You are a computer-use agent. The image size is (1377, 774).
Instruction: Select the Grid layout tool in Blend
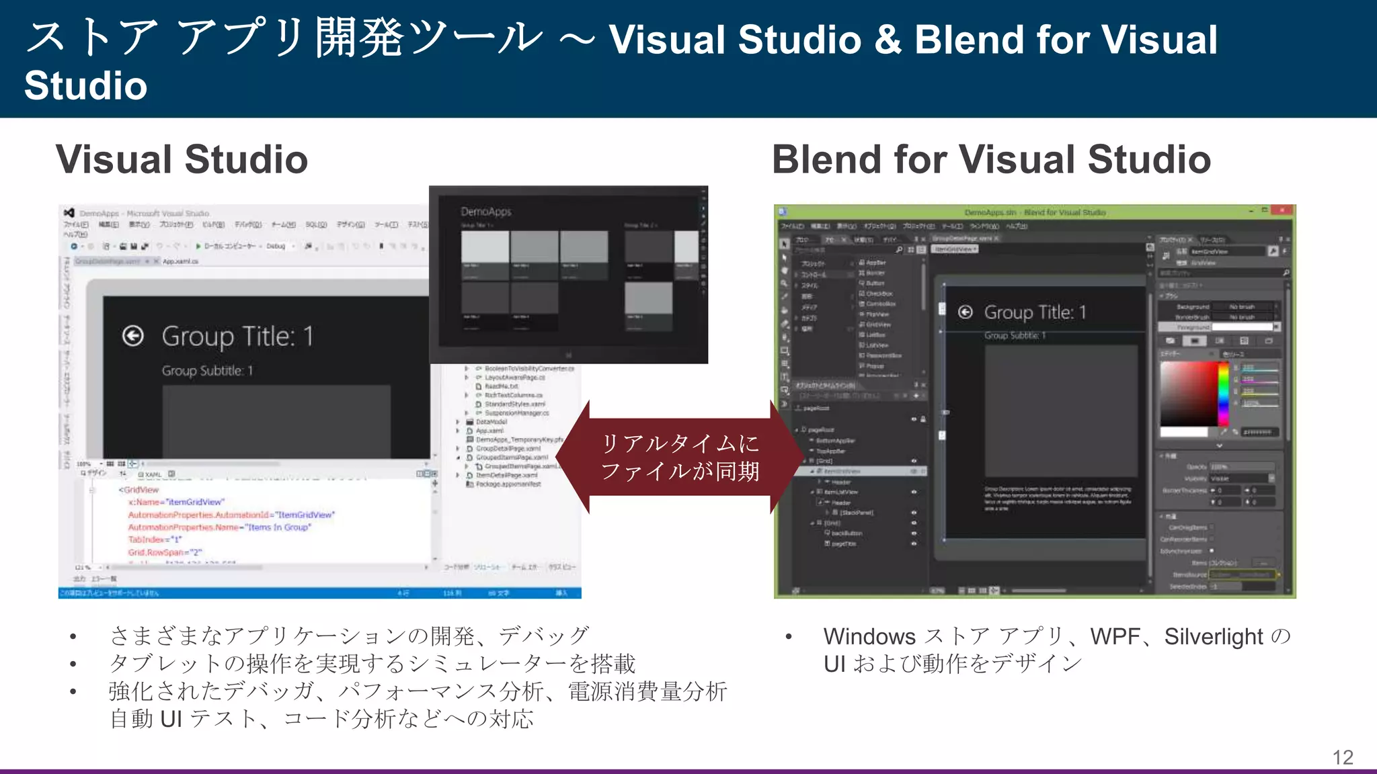pos(784,364)
